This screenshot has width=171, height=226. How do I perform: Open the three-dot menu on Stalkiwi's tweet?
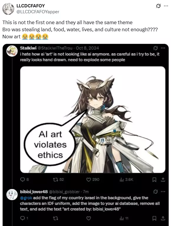click(x=163, y=48)
